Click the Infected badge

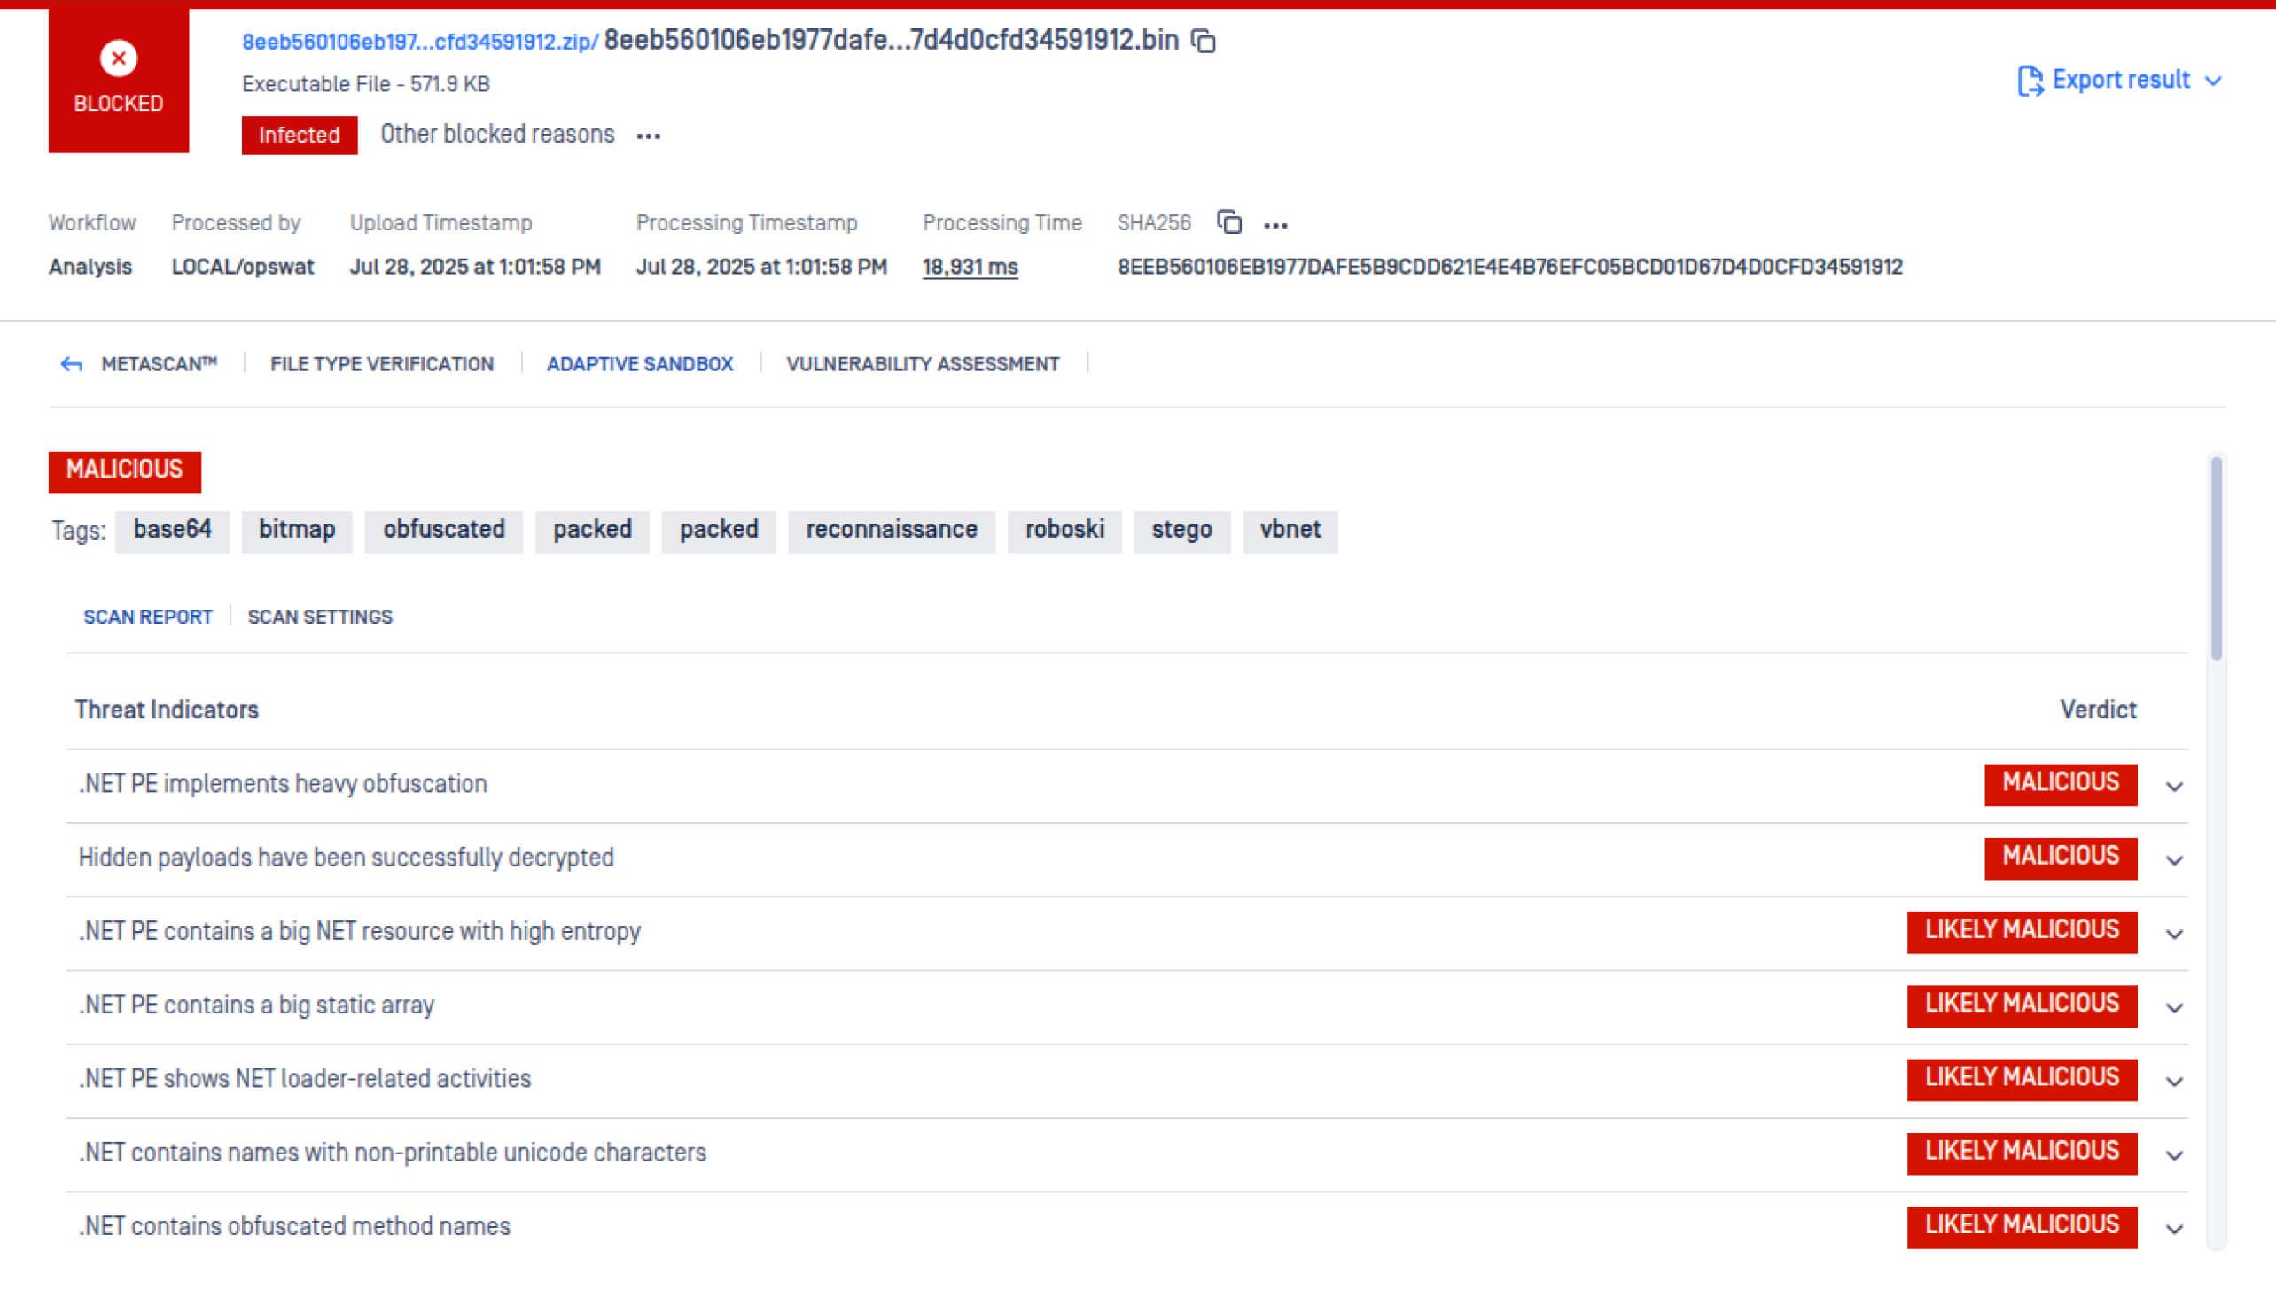[298, 135]
